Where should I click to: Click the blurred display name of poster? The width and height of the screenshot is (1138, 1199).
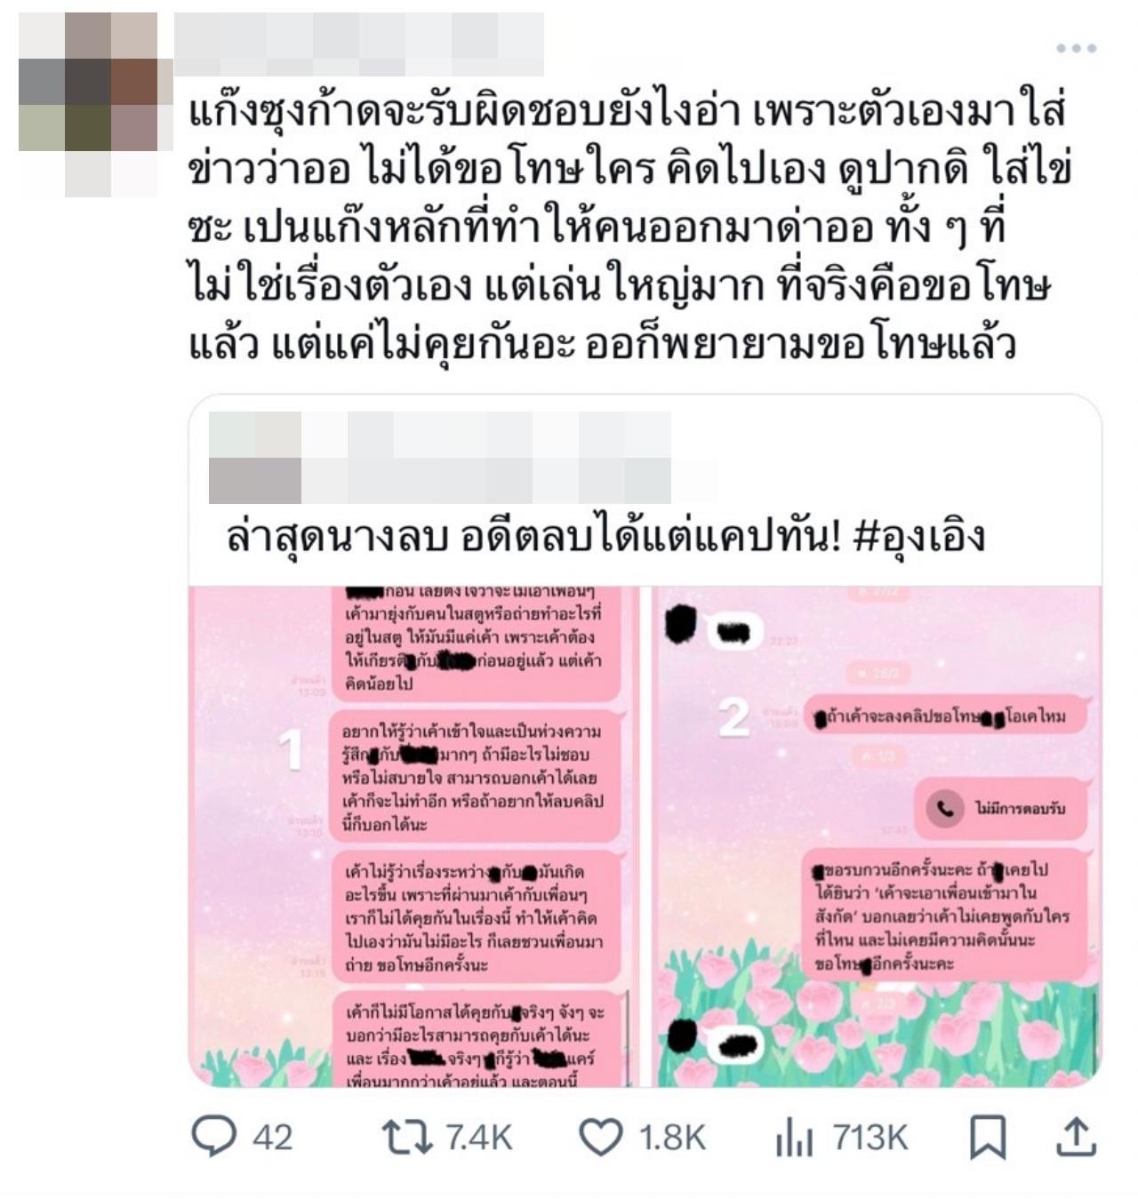click(x=359, y=44)
